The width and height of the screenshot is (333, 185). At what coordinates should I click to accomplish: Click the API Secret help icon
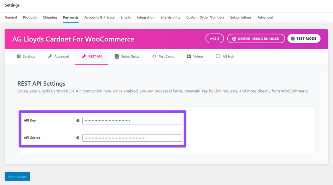click(x=78, y=138)
